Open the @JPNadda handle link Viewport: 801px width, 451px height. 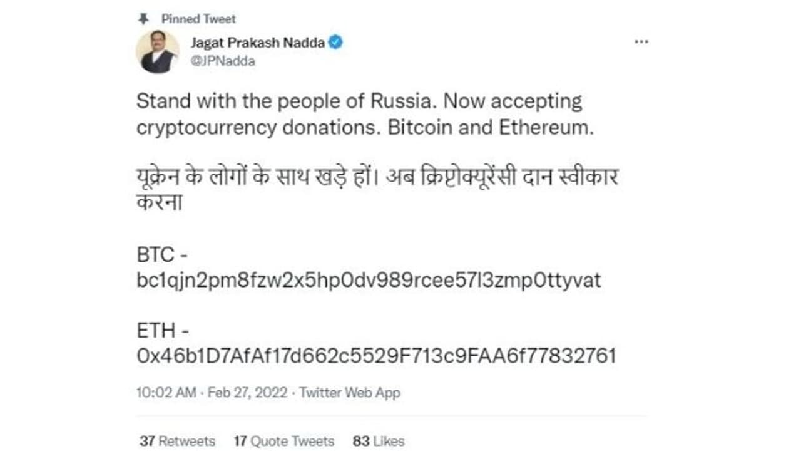pos(224,61)
